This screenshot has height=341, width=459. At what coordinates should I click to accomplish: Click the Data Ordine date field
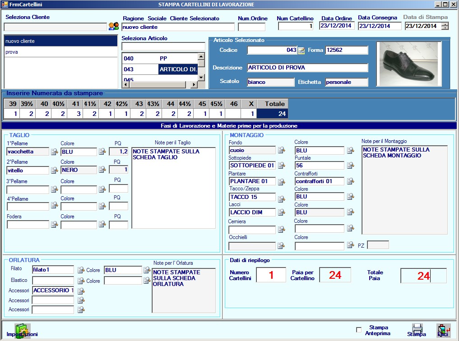coord(337,25)
